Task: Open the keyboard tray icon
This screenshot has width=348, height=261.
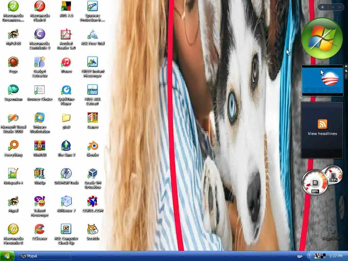Action: 300,256
